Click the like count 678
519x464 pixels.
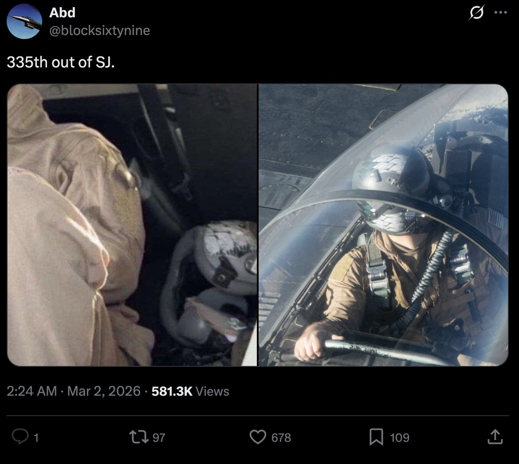click(x=281, y=437)
